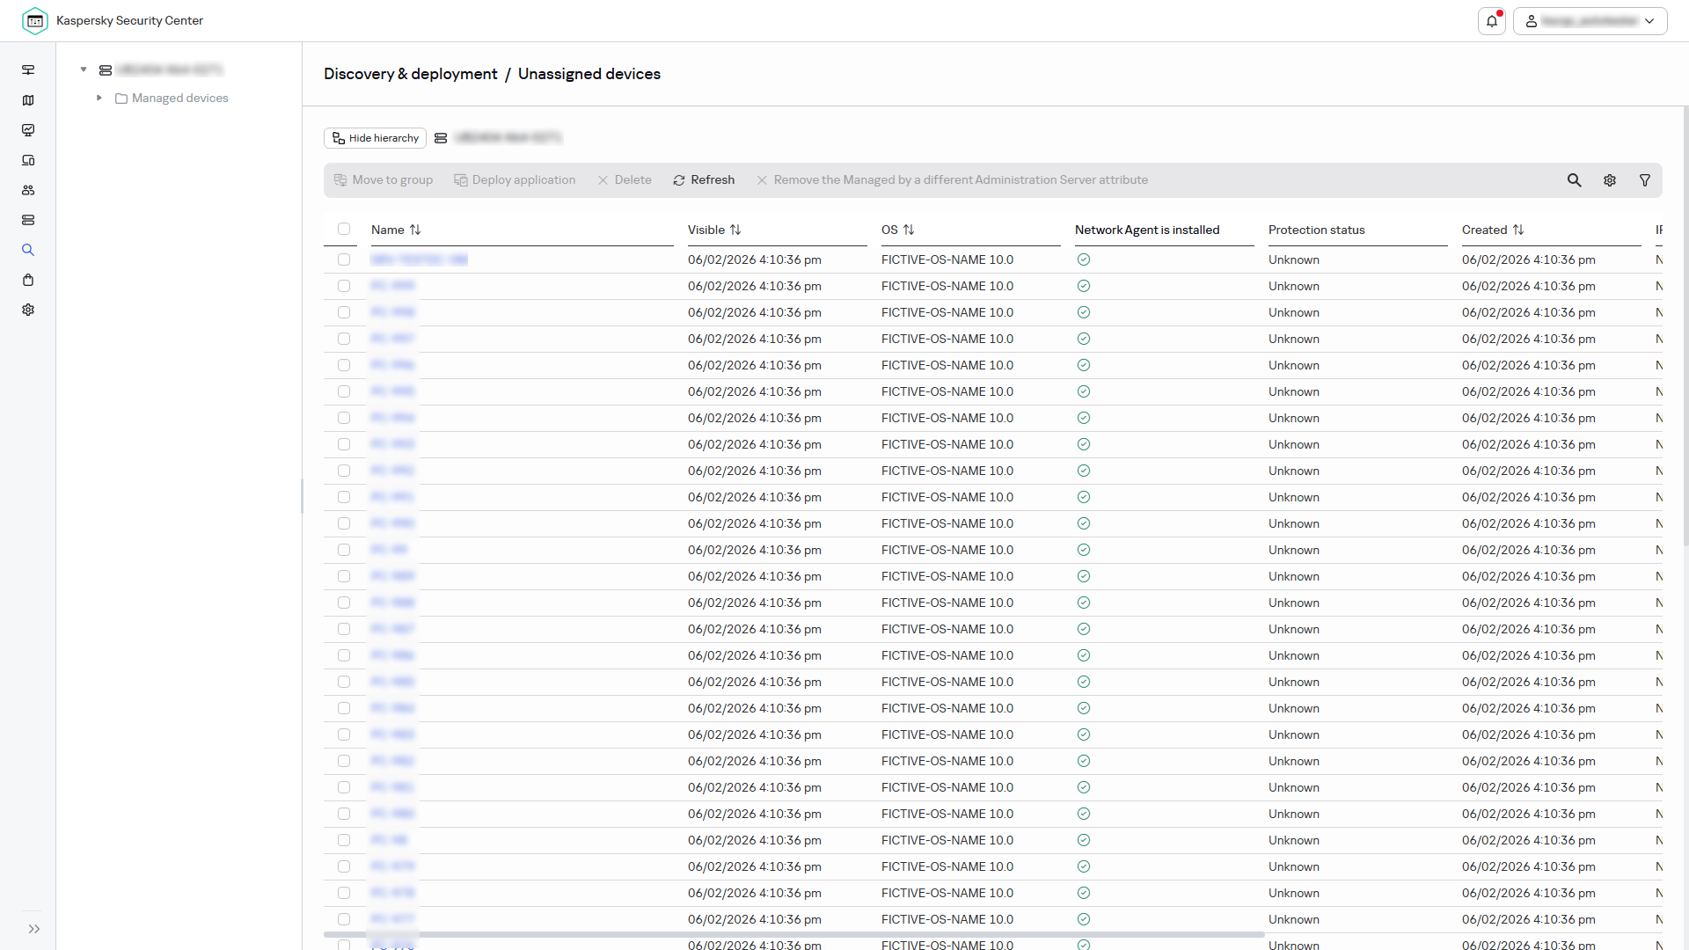Open the Administration Server icon in sidebar
The width and height of the screenshot is (1689, 950).
click(x=28, y=69)
